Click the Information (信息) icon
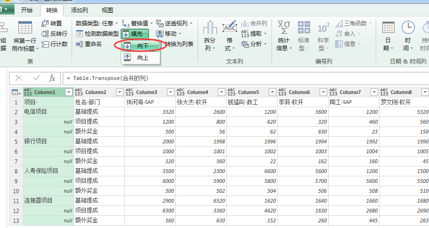The height and width of the screenshot is (228, 429). tap(339, 44)
